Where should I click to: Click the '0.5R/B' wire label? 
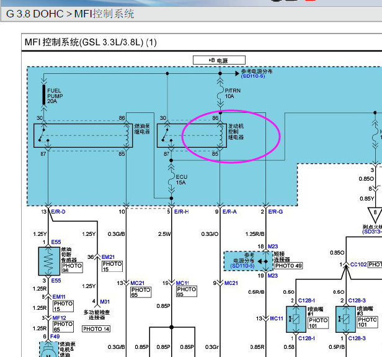[x=256, y=292]
